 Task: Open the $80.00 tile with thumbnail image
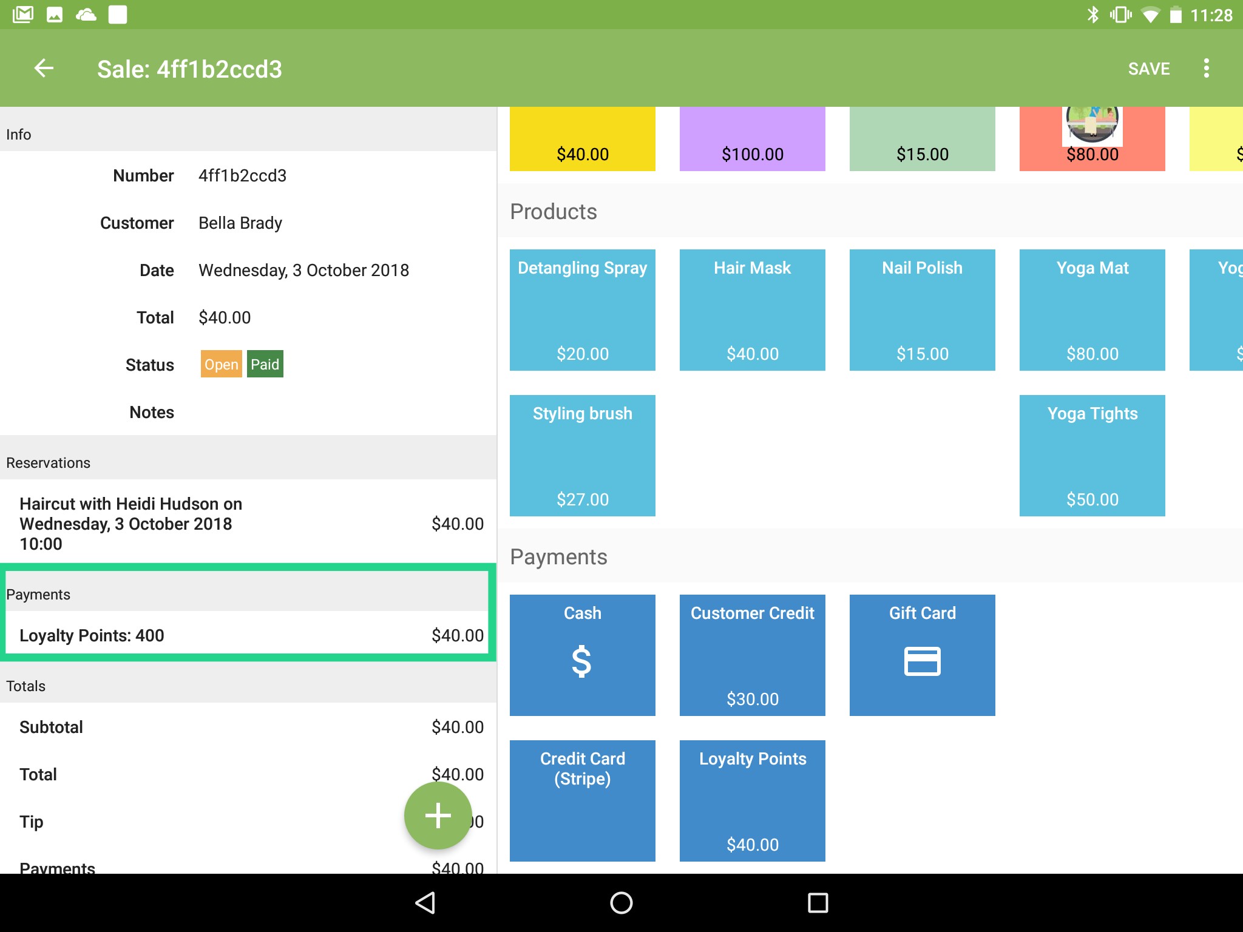[x=1092, y=140]
